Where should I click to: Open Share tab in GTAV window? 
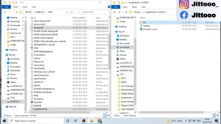click(x=25, y=7)
